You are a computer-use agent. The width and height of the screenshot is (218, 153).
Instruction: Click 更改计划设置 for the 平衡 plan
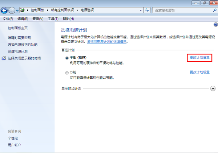[x=199, y=58]
